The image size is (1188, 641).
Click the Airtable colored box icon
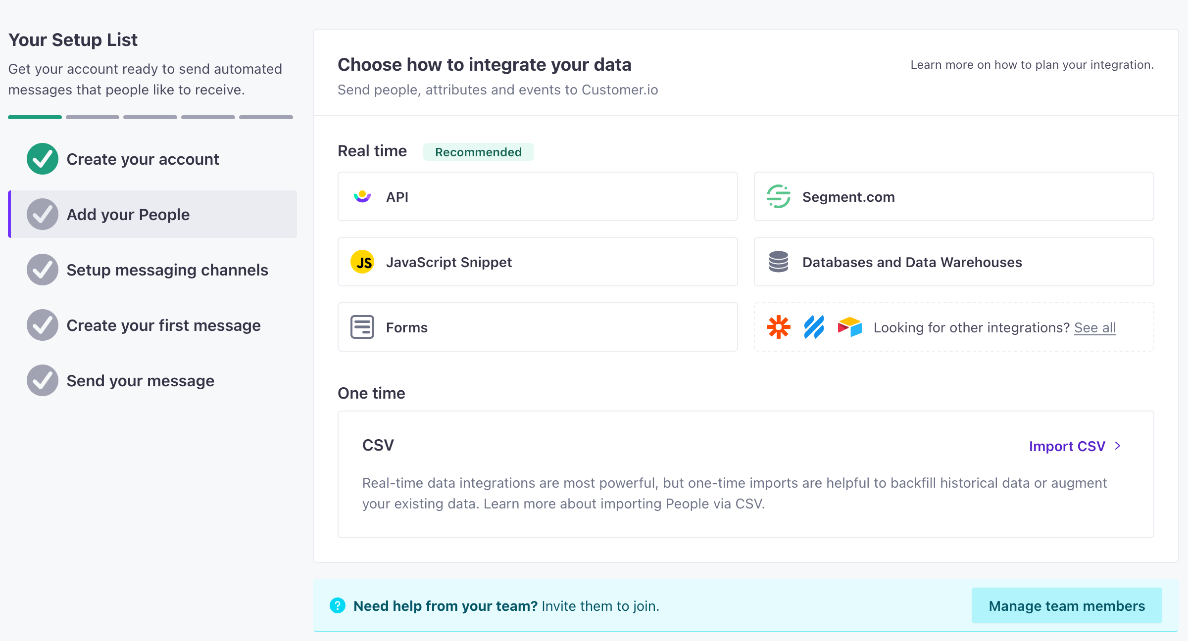pyautogui.click(x=850, y=327)
